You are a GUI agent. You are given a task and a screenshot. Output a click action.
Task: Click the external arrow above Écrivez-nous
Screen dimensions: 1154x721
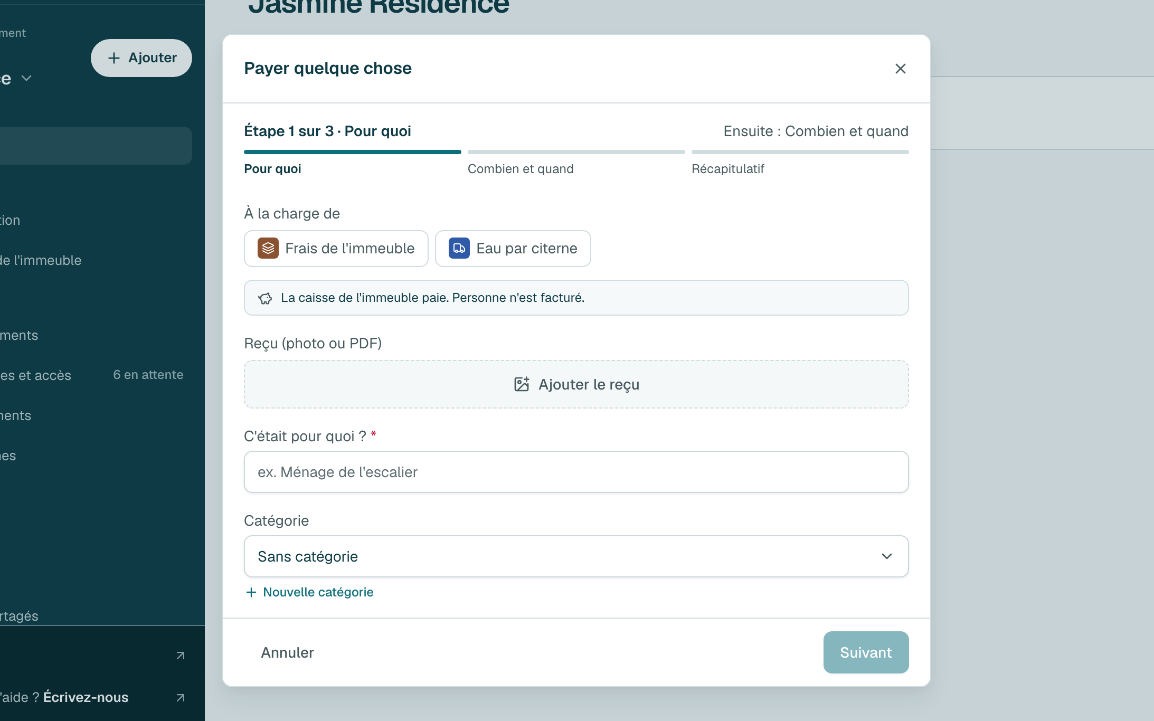click(180, 656)
